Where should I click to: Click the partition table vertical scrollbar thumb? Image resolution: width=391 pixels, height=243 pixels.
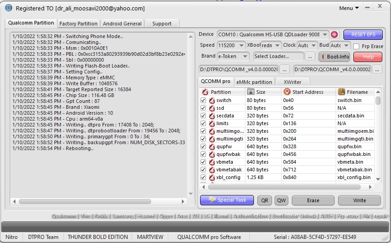(378, 101)
